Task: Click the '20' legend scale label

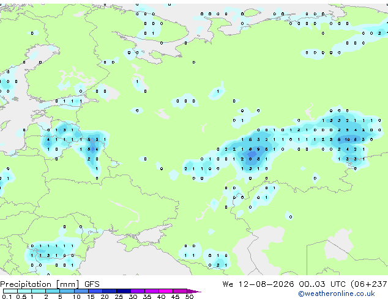Action: coord(105,297)
